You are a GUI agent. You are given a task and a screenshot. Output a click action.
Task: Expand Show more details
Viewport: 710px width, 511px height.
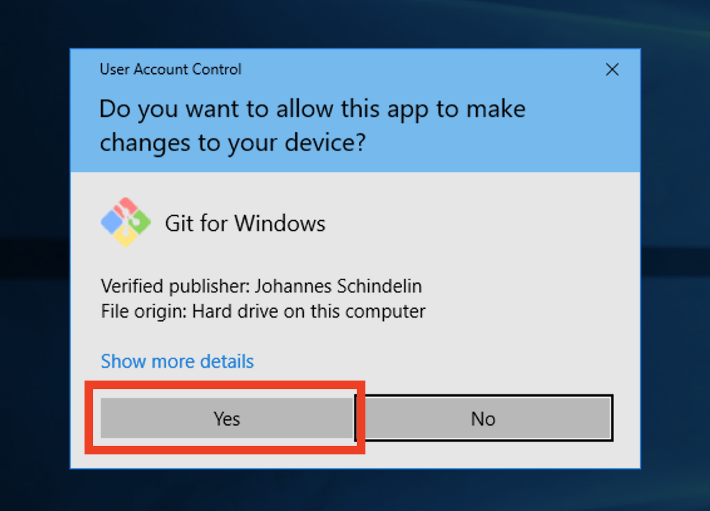[177, 361]
